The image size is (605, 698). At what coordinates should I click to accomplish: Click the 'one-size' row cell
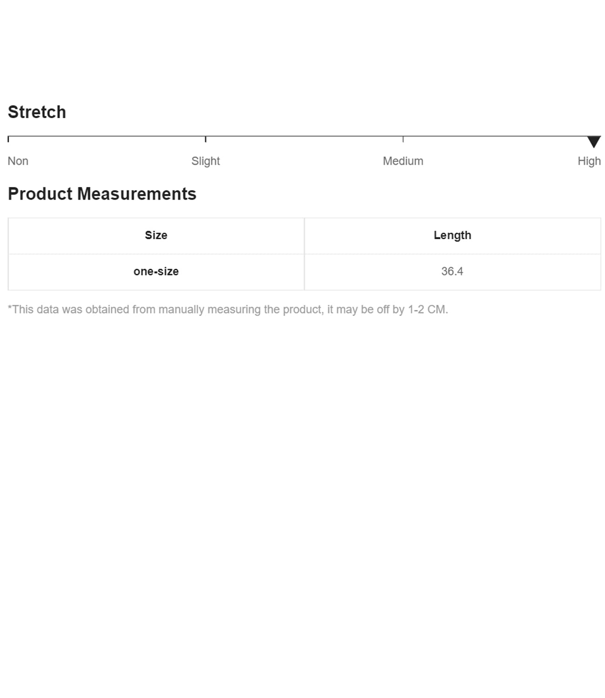[156, 272]
